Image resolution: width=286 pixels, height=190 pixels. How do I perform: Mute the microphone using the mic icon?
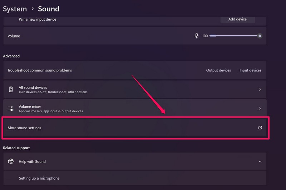pyautogui.click(x=196, y=36)
